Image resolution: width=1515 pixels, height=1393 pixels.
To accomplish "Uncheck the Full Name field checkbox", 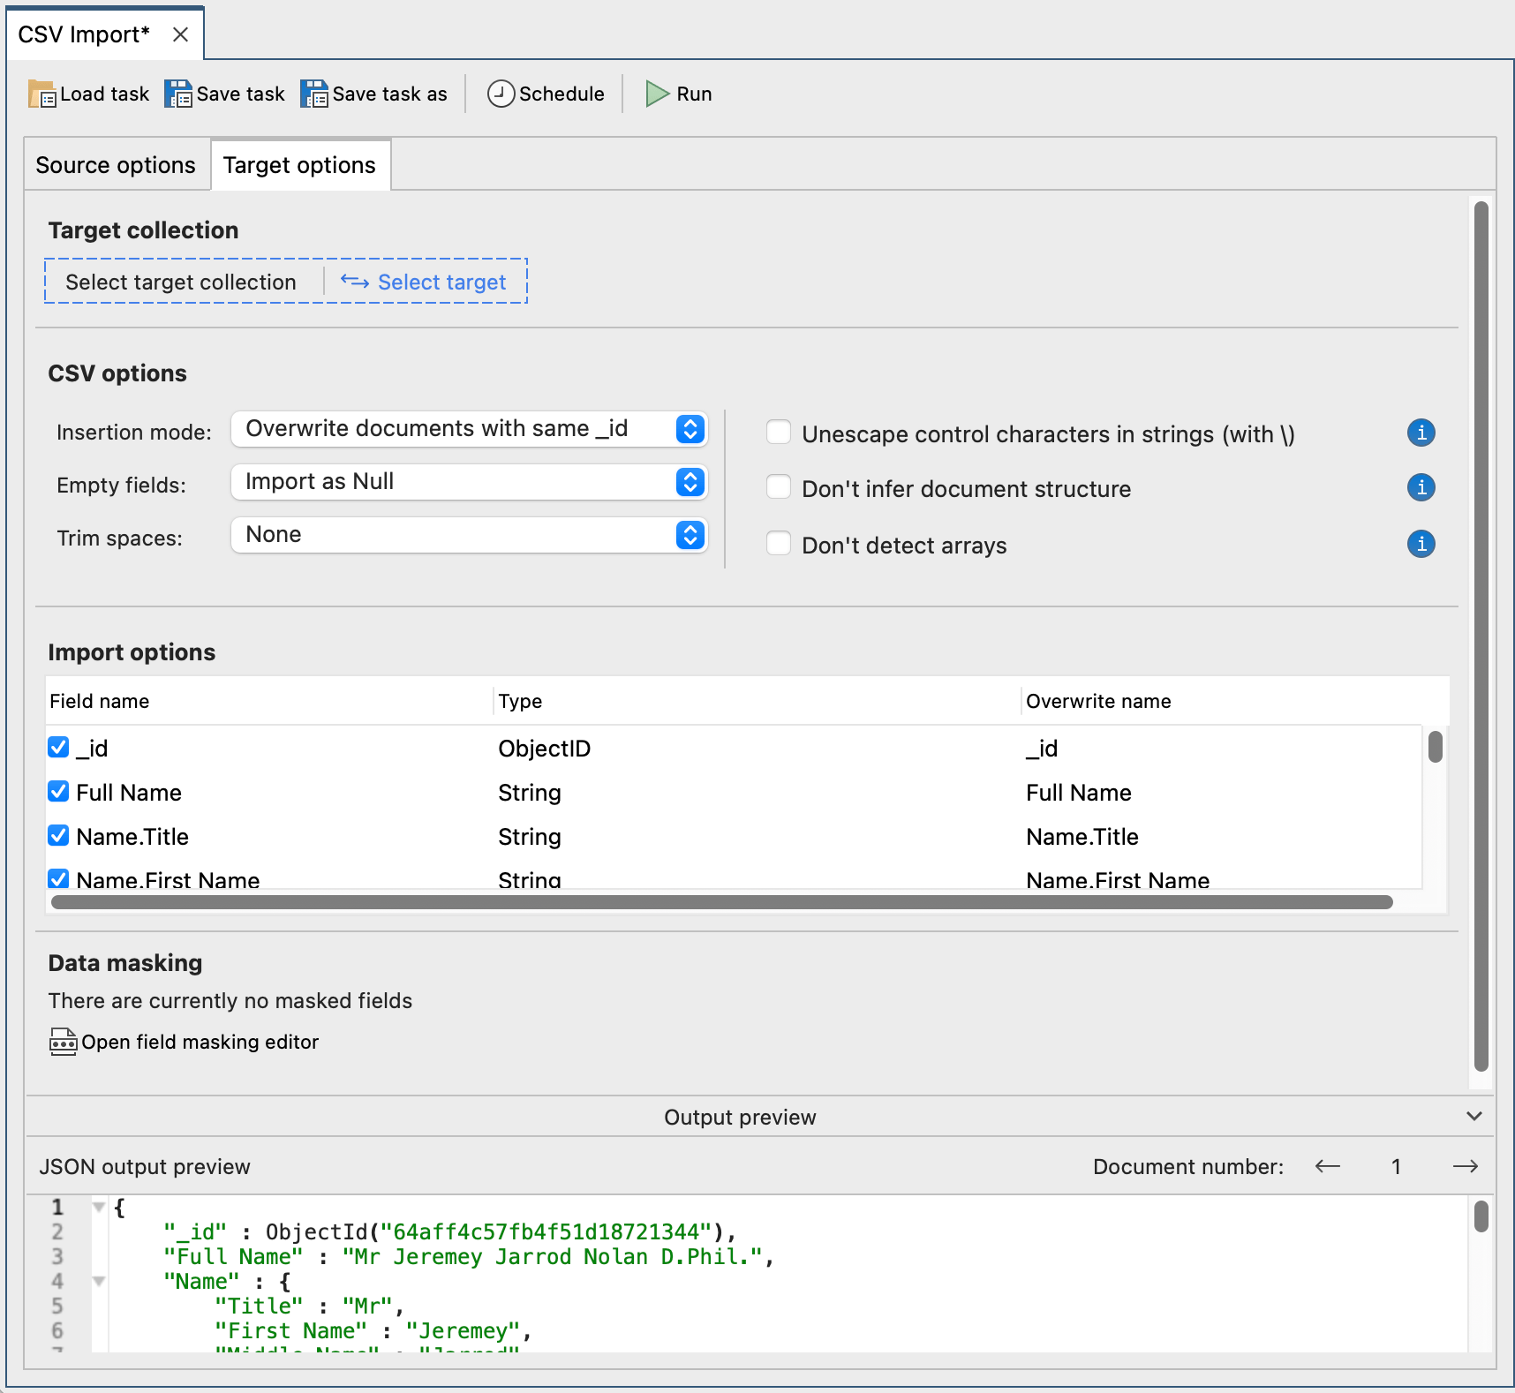I will (58, 792).
